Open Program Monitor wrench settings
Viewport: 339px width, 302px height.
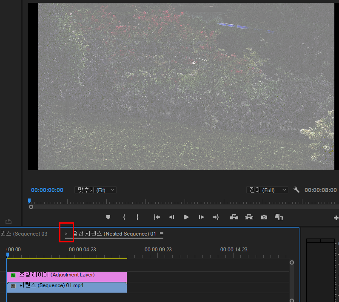pyautogui.click(x=296, y=190)
